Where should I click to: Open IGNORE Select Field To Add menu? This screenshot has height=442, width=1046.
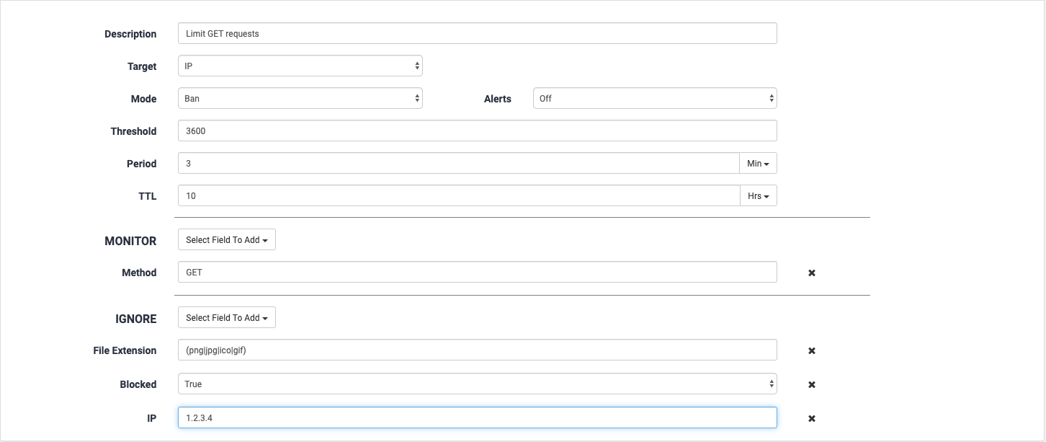[226, 318]
